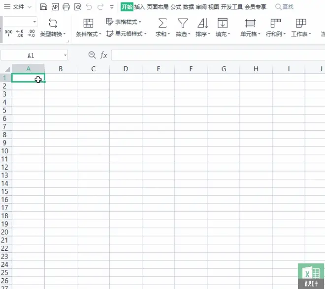Click the decrease decimal places icon
This screenshot has width=325, height=289.
point(31,33)
